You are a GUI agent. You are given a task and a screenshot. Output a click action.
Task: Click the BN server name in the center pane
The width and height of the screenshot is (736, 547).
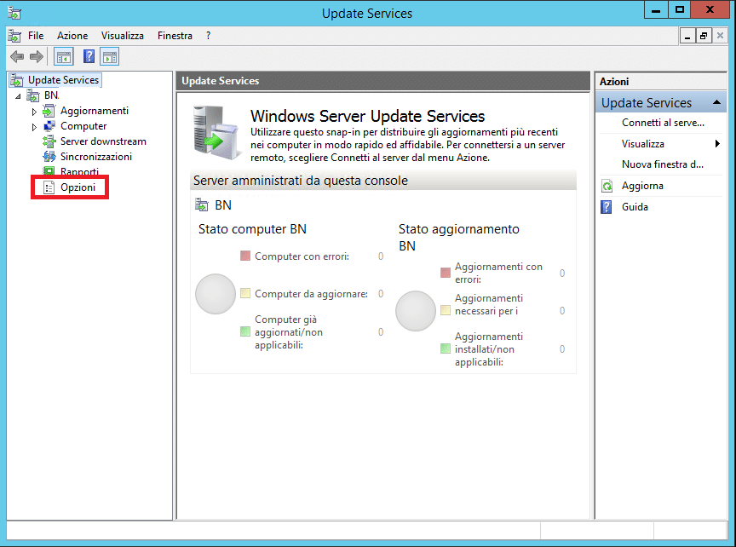[x=223, y=205]
